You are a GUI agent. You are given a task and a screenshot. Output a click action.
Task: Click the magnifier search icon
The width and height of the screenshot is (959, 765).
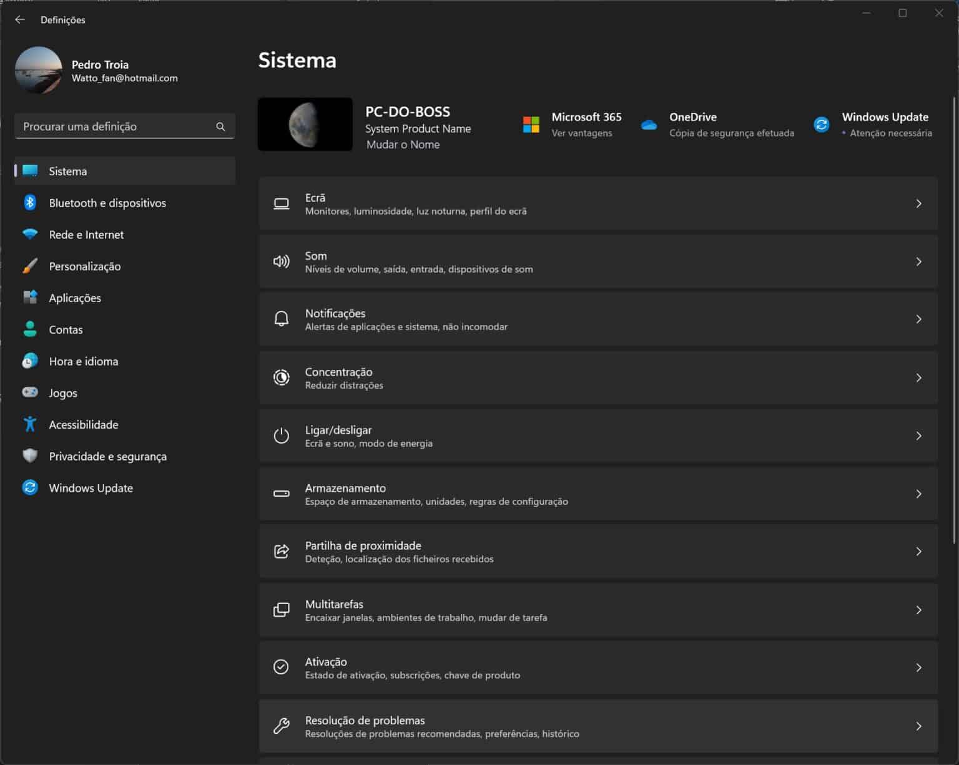pos(220,127)
